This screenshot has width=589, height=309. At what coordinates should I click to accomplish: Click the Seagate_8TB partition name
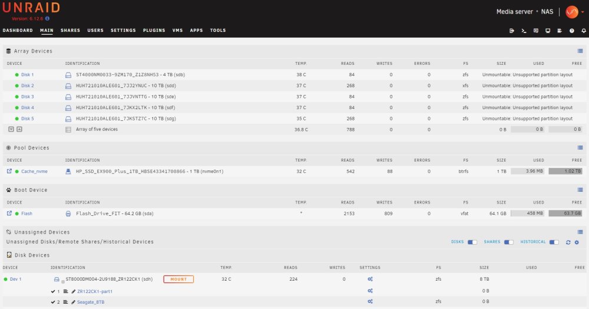pos(91,302)
